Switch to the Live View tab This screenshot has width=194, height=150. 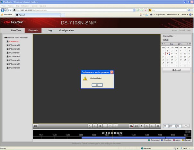pyautogui.click(x=16, y=30)
